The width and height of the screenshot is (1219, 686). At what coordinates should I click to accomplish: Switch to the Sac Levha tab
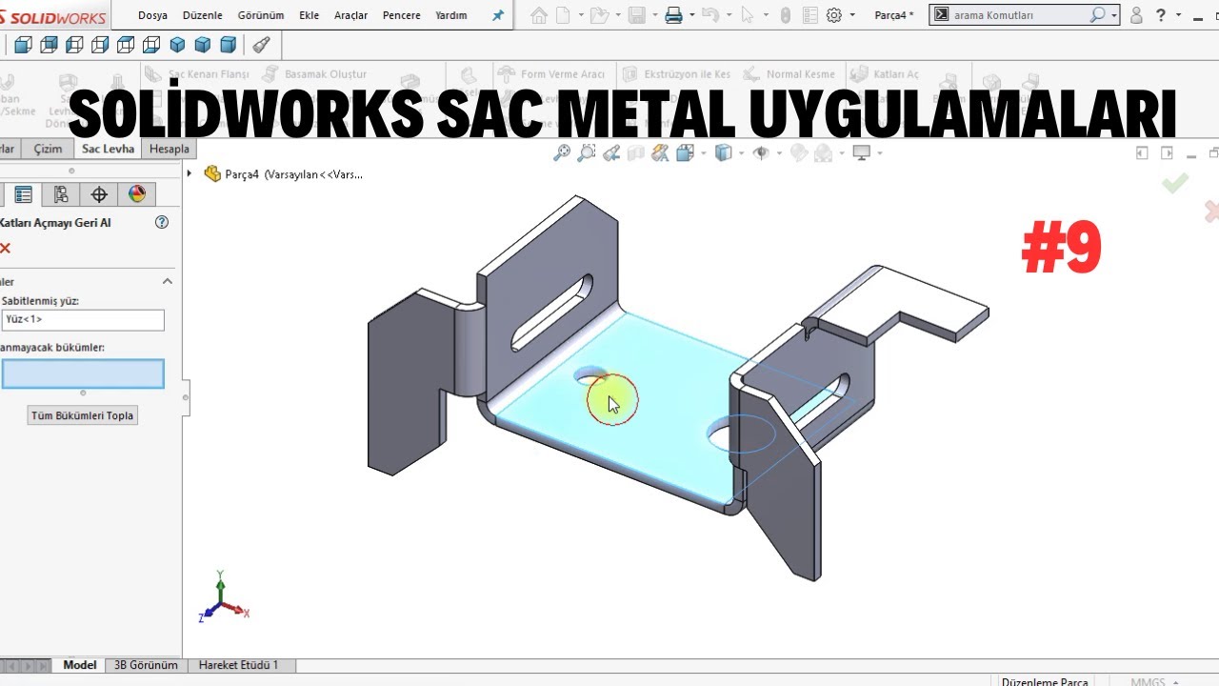[108, 149]
